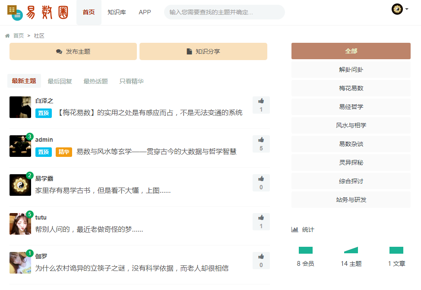
Task: Open admin's avatar thumbnail
Action: (20, 146)
